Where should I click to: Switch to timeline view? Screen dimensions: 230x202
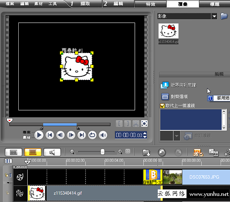[x=33, y=152]
